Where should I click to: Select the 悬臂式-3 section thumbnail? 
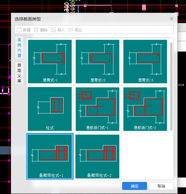point(145,62)
